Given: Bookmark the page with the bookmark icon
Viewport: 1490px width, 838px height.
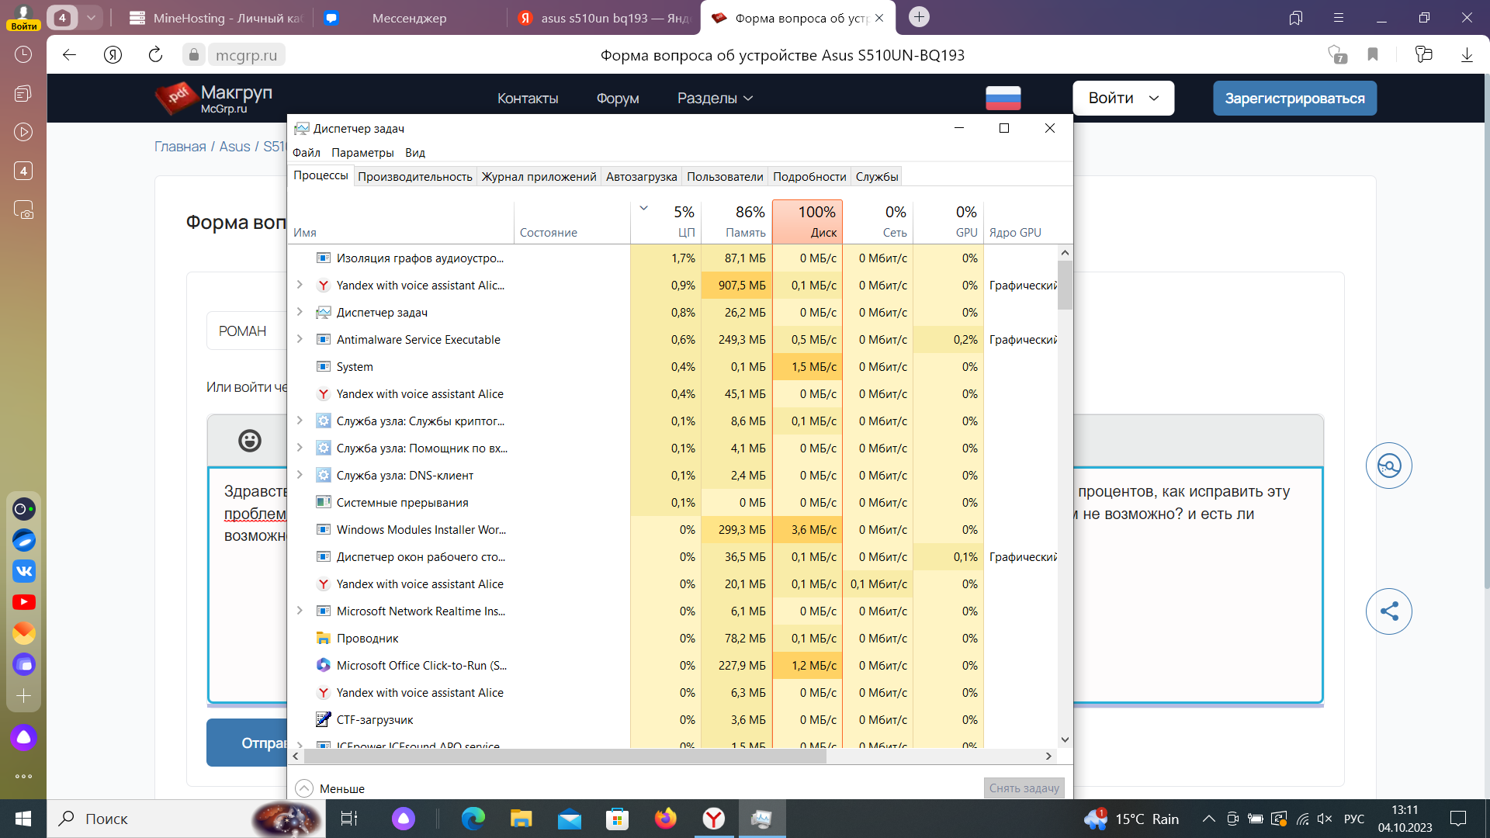Looking at the screenshot, I should tap(1373, 54).
